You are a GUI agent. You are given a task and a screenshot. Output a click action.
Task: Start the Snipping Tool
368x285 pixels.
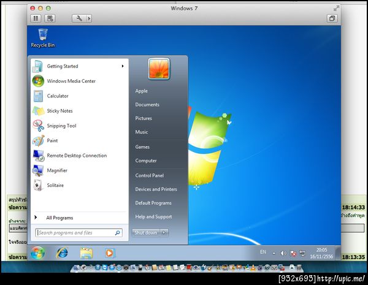(80, 126)
